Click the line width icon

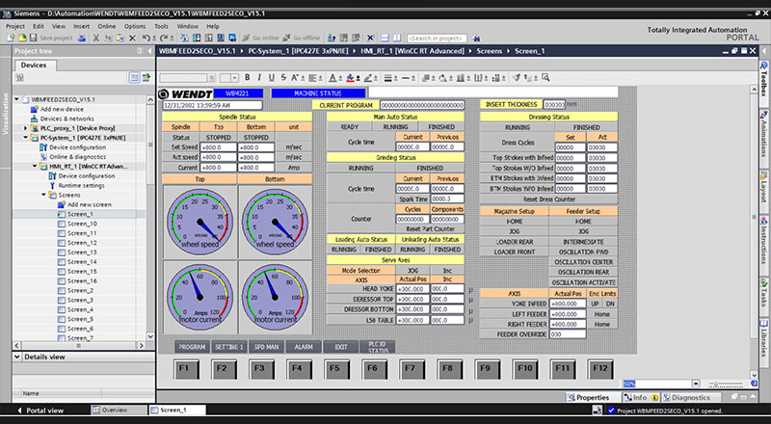(x=388, y=78)
